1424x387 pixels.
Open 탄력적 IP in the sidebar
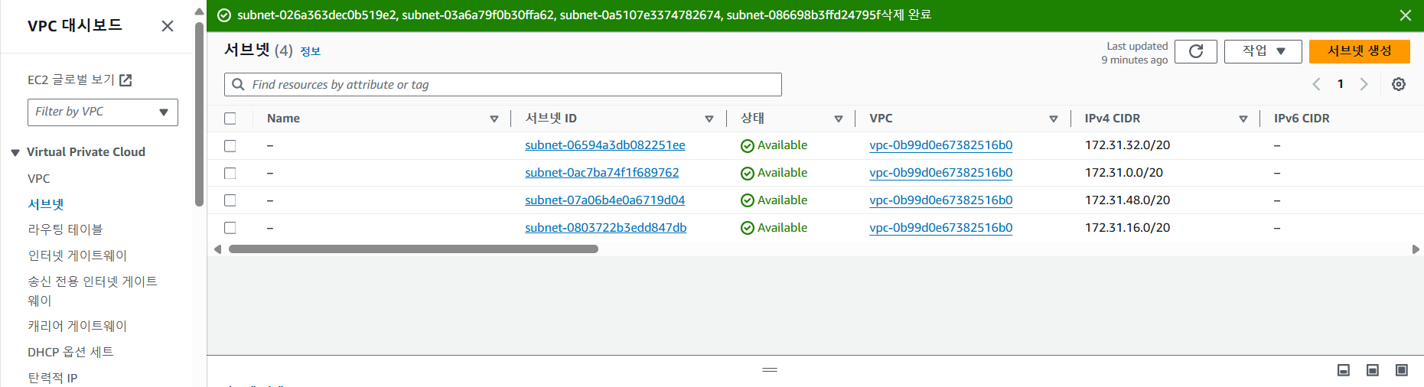tap(52, 378)
